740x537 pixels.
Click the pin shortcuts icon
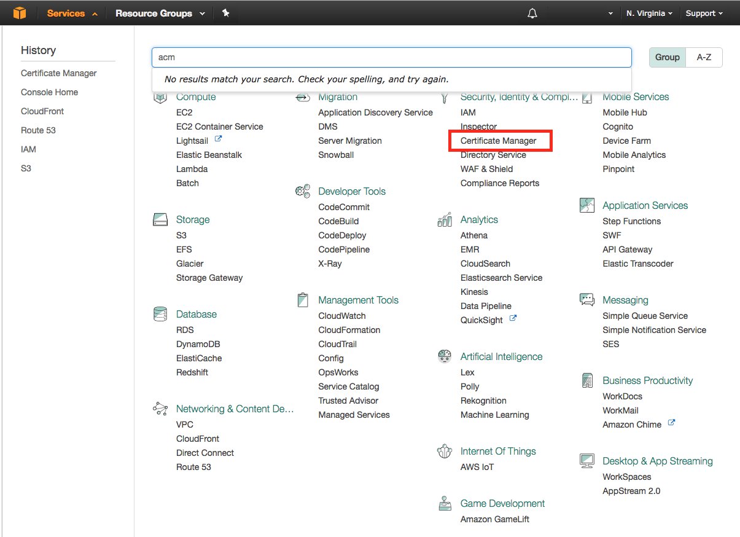pyautogui.click(x=226, y=13)
